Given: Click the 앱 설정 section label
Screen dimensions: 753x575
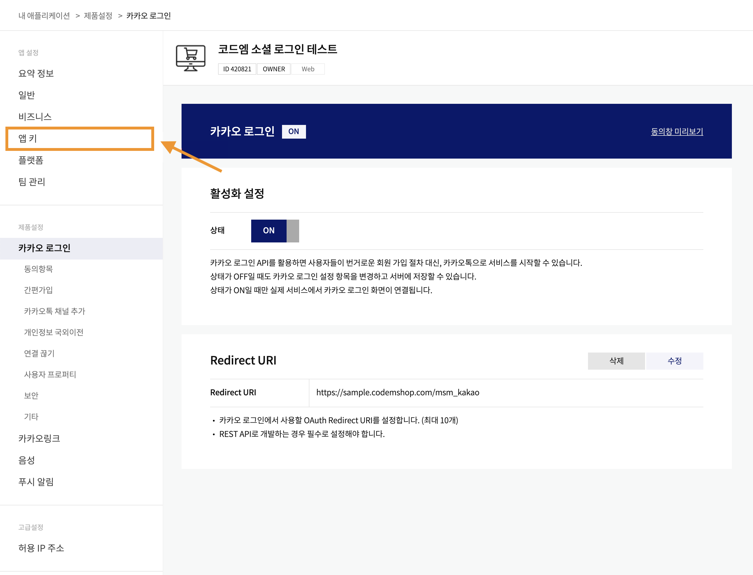Looking at the screenshot, I should pos(29,53).
